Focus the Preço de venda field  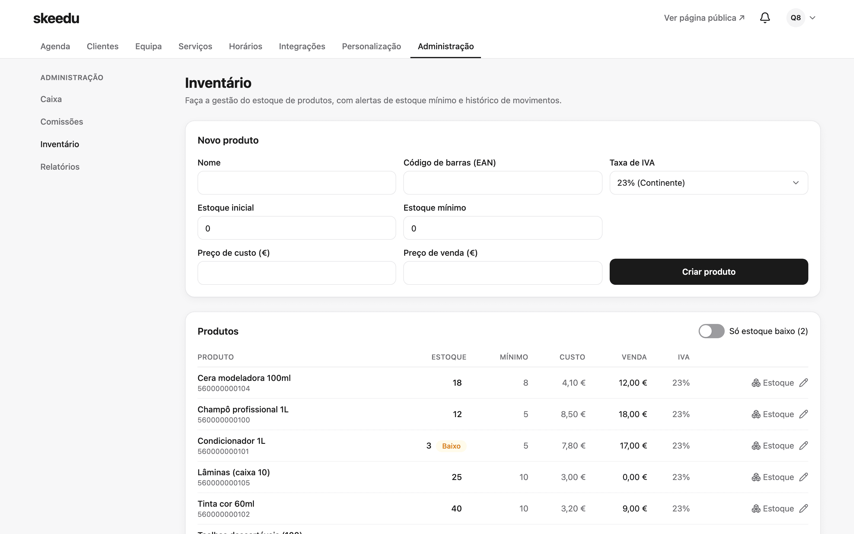point(503,273)
